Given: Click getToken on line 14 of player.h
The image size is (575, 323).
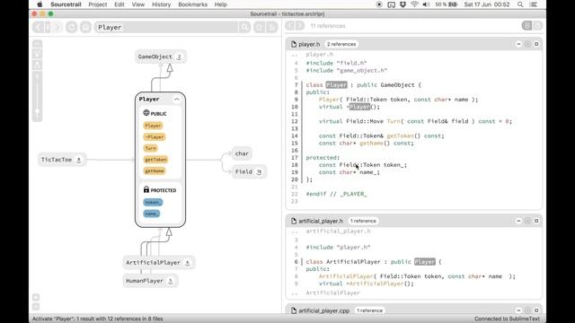Looking at the screenshot, I should 400,135.
